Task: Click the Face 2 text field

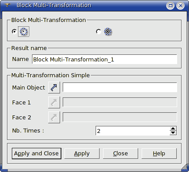Action: click(x=120, y=117)
